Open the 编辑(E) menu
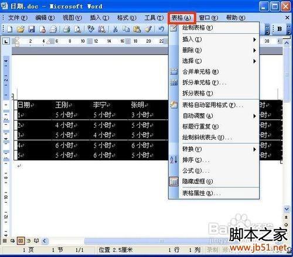This screenshot has width=293, height=257. point(45,18)
